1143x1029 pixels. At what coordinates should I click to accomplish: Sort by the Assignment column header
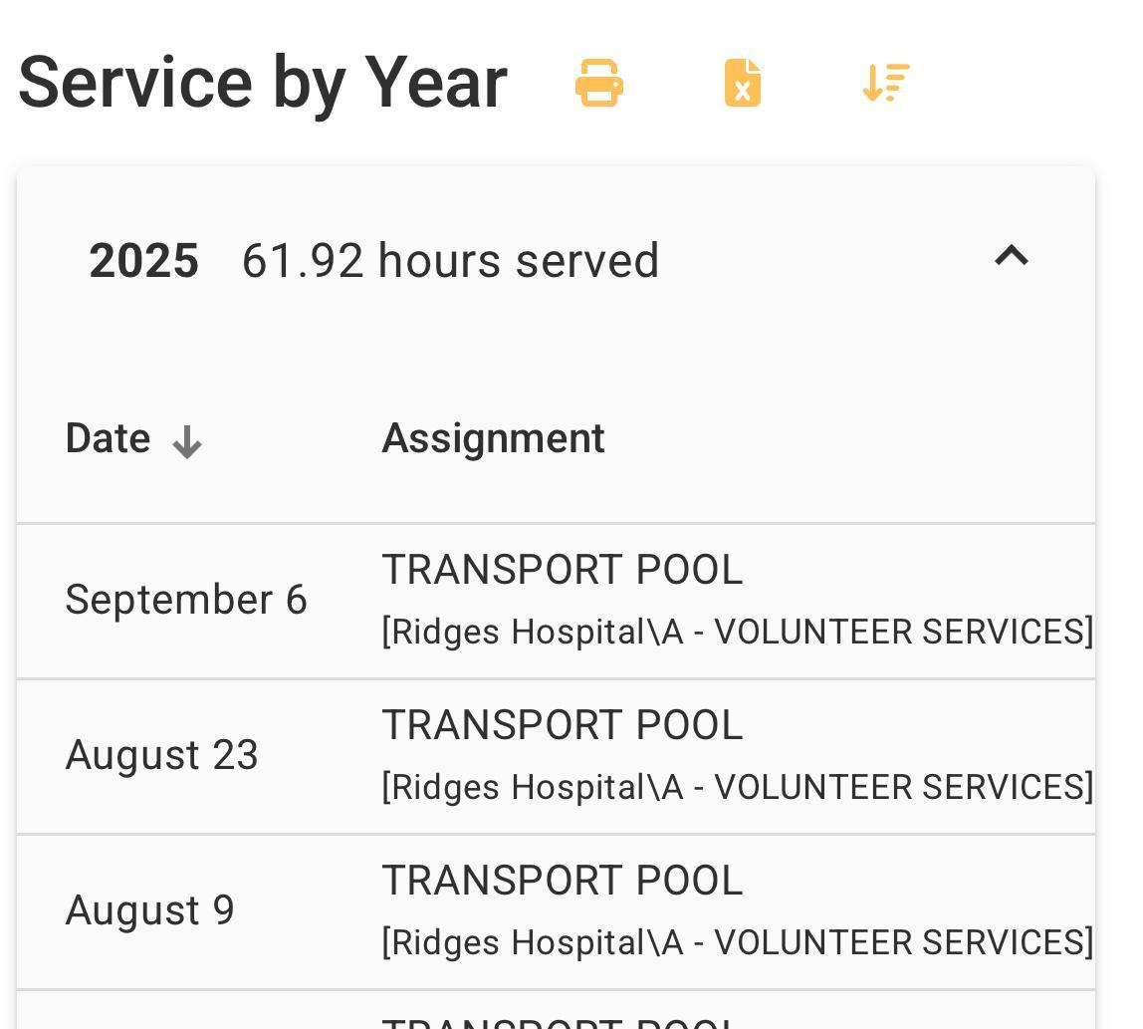(493, 438)
